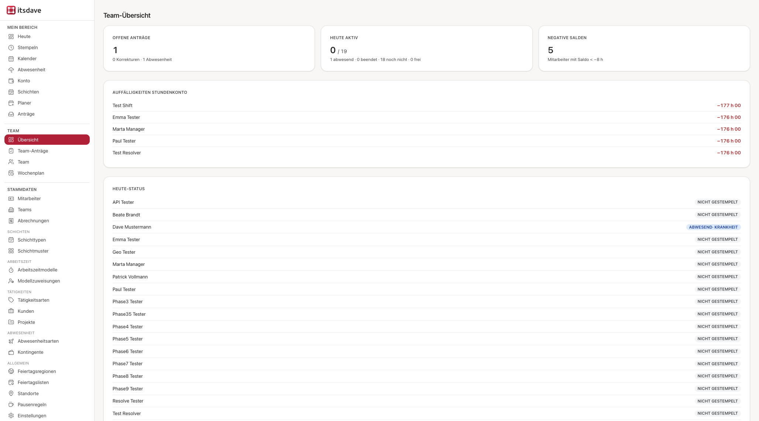Click the Arbeitszeitmodelle stopwatch icon

click(x=11, y=270)
